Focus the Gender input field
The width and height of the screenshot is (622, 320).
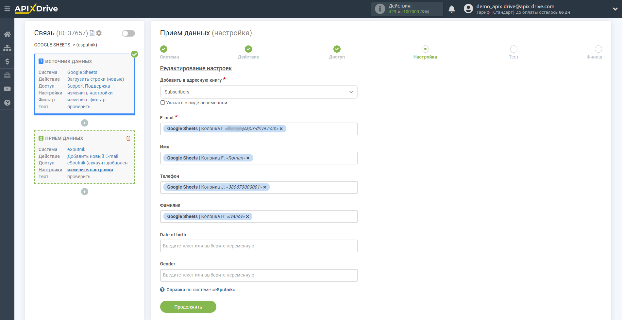[x=259, y=275]
